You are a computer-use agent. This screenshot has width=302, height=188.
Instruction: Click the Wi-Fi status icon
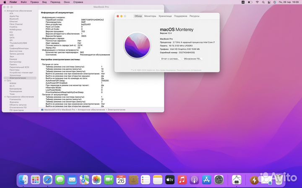point(257,2)
